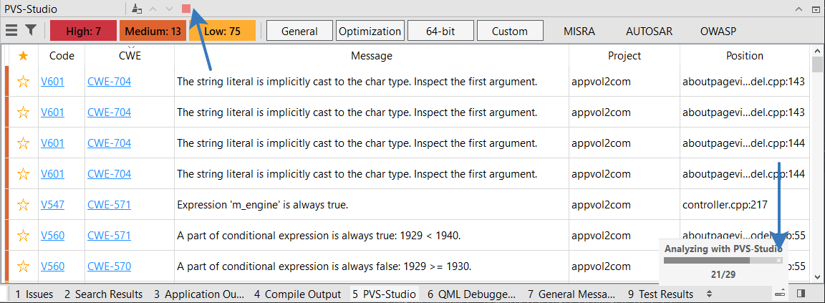This screenshot has width=825, height=303.
Task: Star the V547 warning row
Action: (x=24, y=205)
